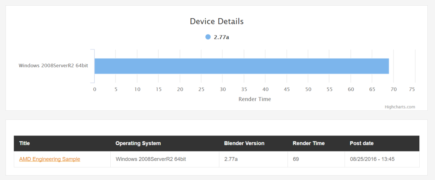Sort table by the Title column header
The height and width of the screenshot is (180, 435).
pos(24,143)
